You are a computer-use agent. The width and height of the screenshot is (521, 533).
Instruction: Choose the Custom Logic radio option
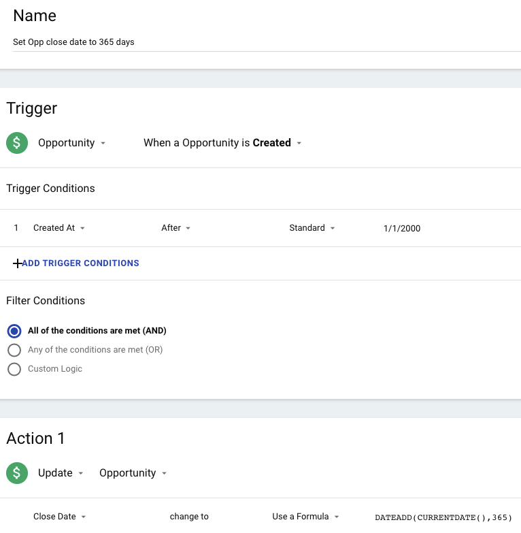[x=14, y=369]
